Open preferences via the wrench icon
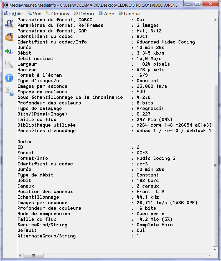221x261 pixels. 9,64
